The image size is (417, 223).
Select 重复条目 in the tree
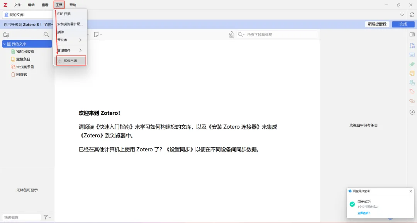click(23, 59)
